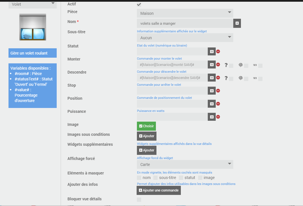Click the fingerprint icon on Monter row
This screenshot has height=206, width=303.
pyautogui.click(x=241, y=65)
